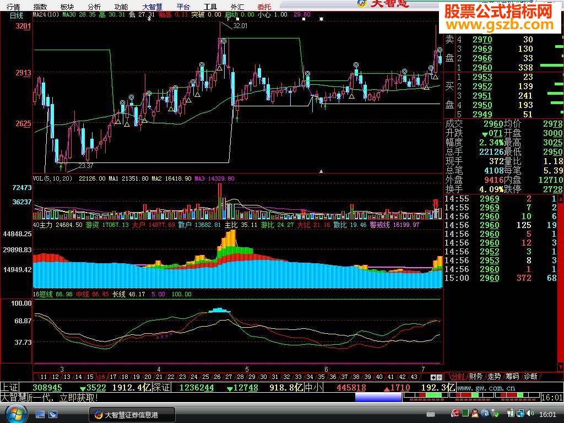Open the 工具 menu
Image resolution: width=564 pixels, height=423 pixels.
pyautogui.click(x=210, y=7)
